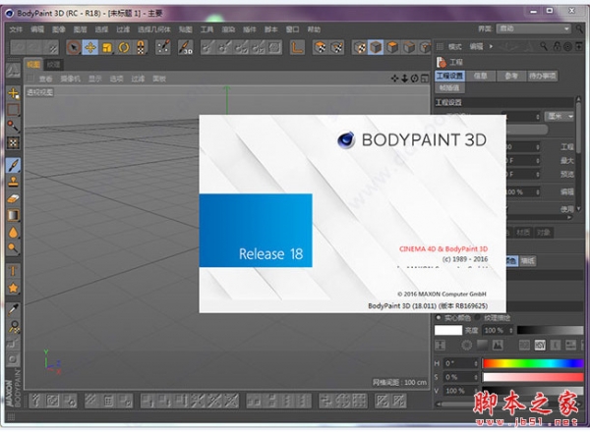Viewport: 590px width, 432px height.
Task: Select the rectangle selection tool
Action: pos(13,109)
